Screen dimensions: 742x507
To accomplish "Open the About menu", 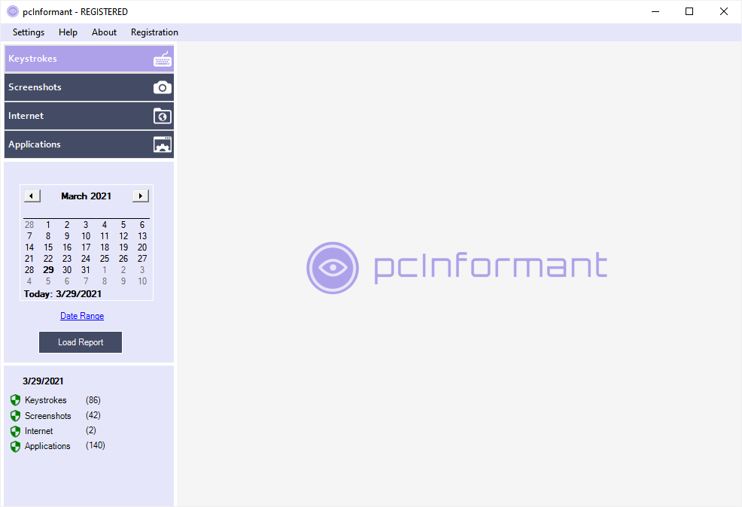I will pos(104,32).
